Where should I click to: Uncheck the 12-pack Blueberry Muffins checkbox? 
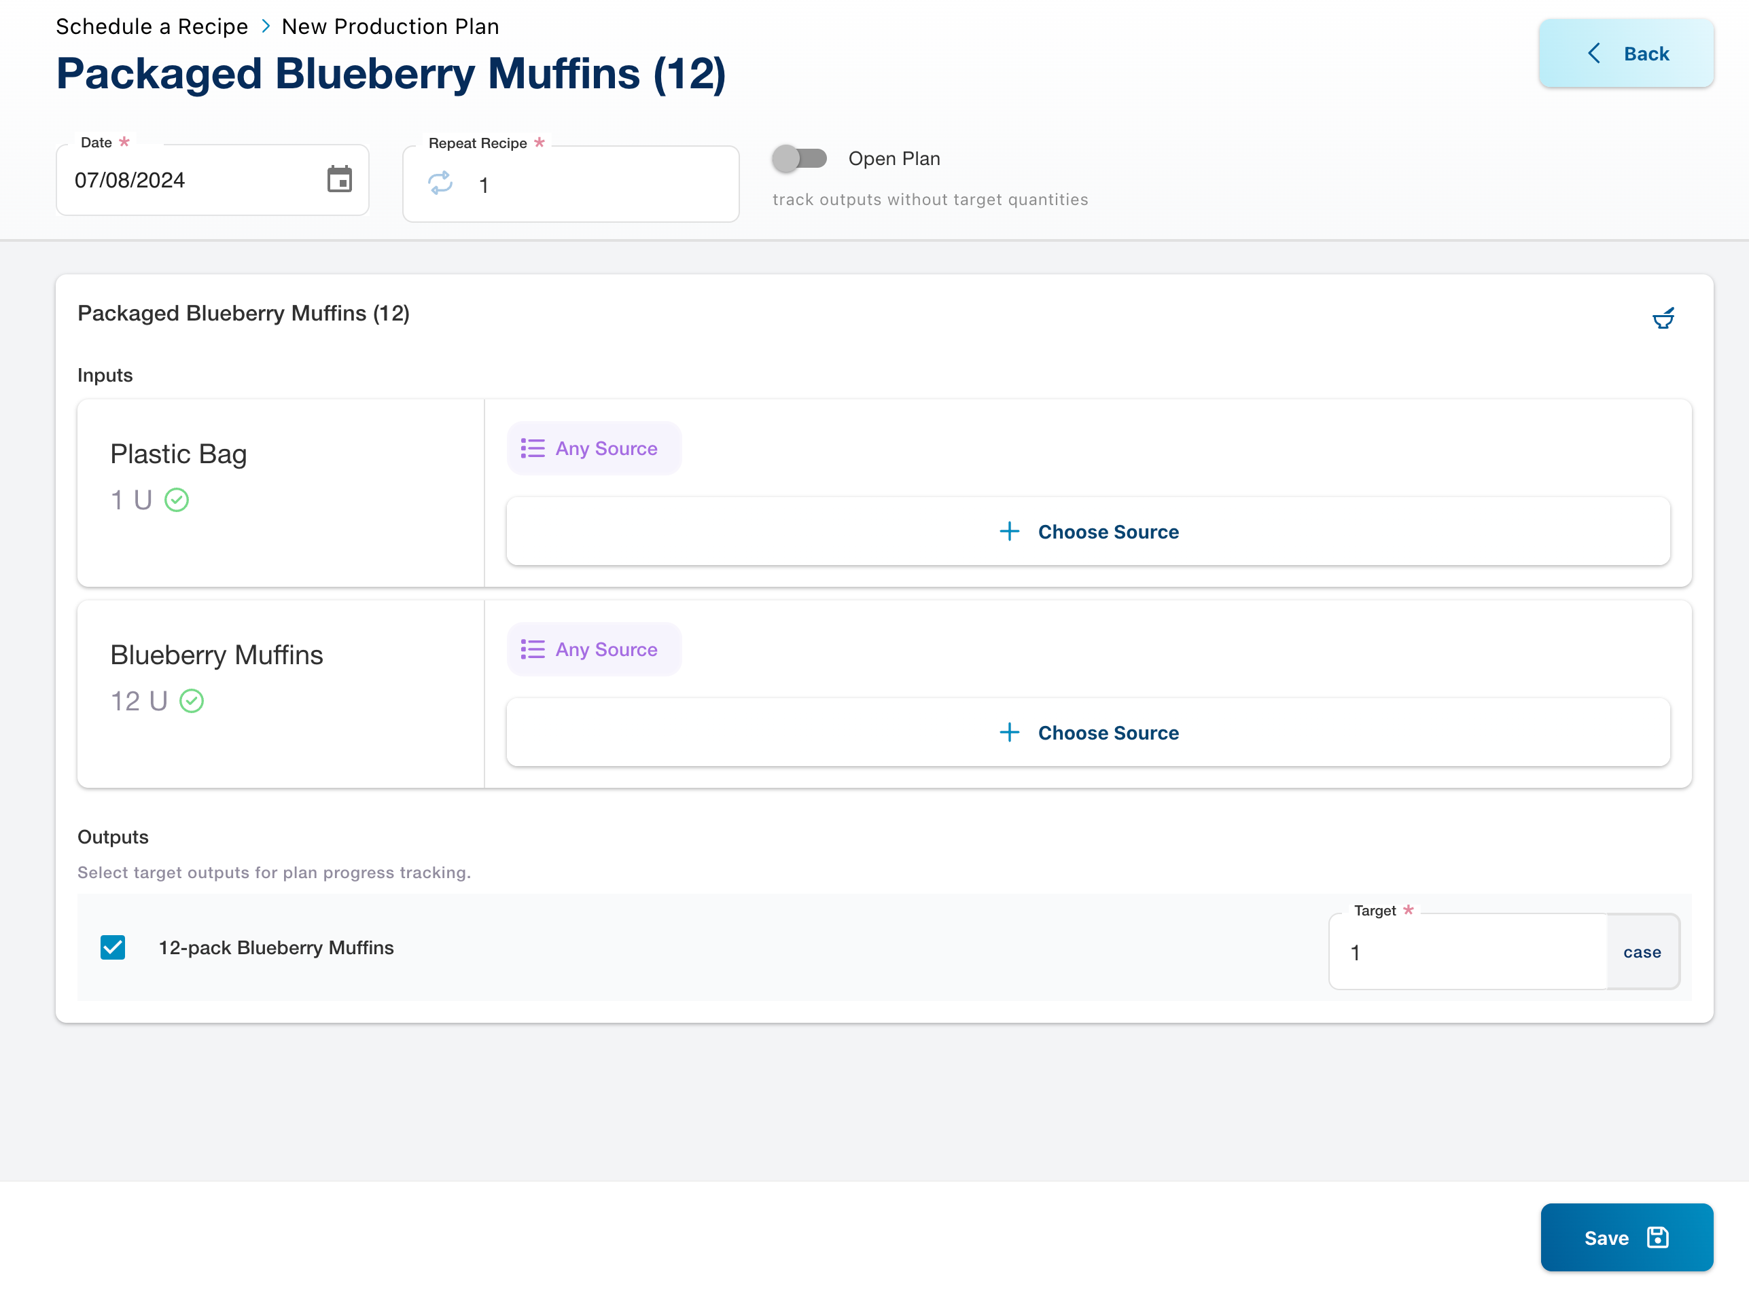point(113,947)
